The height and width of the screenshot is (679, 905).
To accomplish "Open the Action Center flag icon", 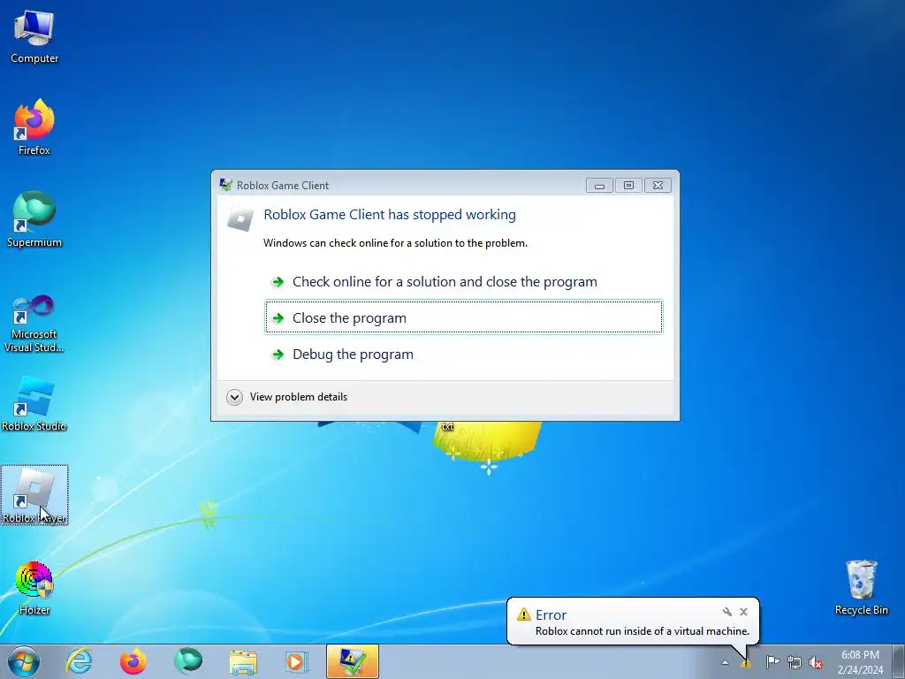I will [772, 662].
